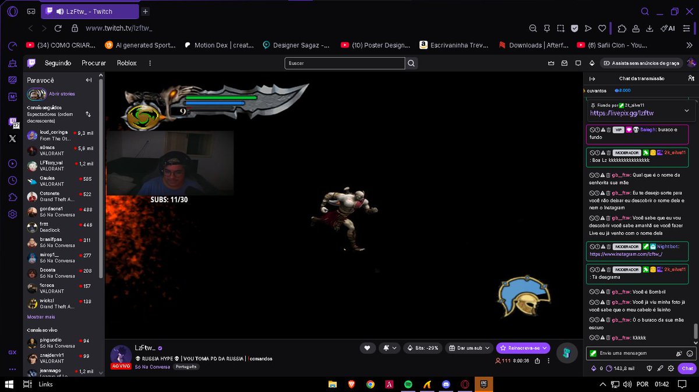Open Discord from the taskbar
The image size is (699, 392).
pos(446,384)
